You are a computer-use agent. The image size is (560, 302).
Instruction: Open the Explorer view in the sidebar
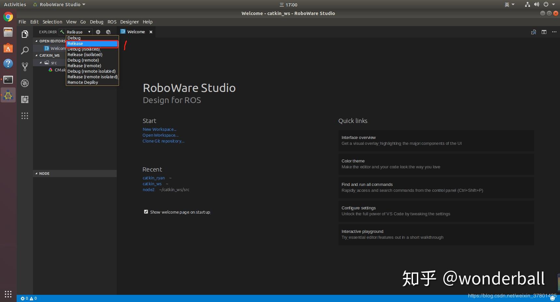point(25,34)
